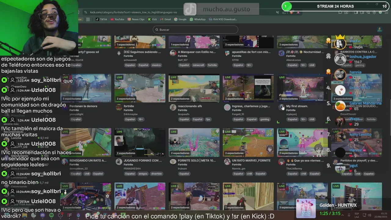Click the Brave shield icon in the address bar

coord(291,12)
